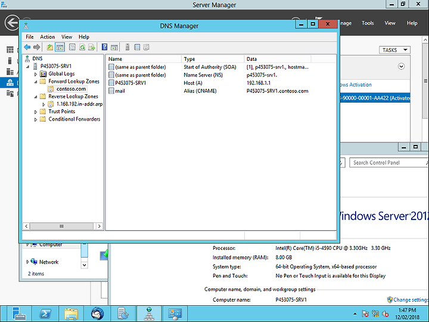Viewport: 429px width, 322px height.
Task: Open the Help menu in Server Manager
Action: click(x=412, y=23)
